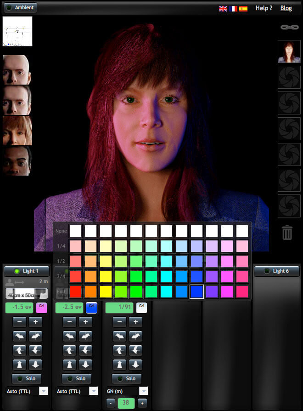Click the 38 guide number field

[126, 403]
